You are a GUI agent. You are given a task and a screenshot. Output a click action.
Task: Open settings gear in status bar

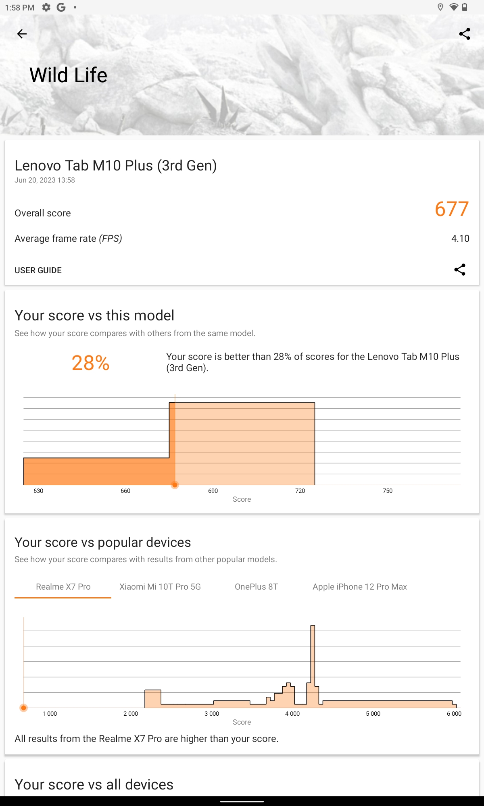point(46,7)
